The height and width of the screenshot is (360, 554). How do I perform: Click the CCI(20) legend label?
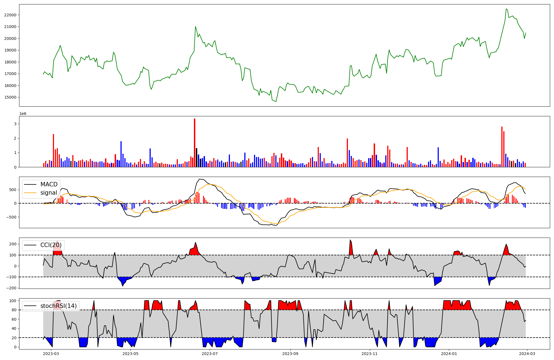tap(51, 245)
